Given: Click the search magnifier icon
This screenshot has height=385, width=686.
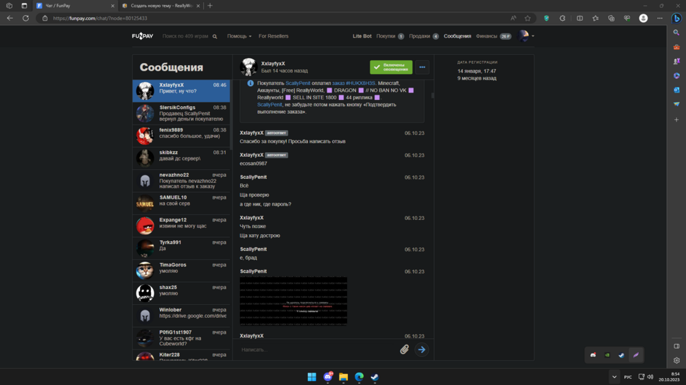Looking at the screenshot, I should click(x=215, y=36).
